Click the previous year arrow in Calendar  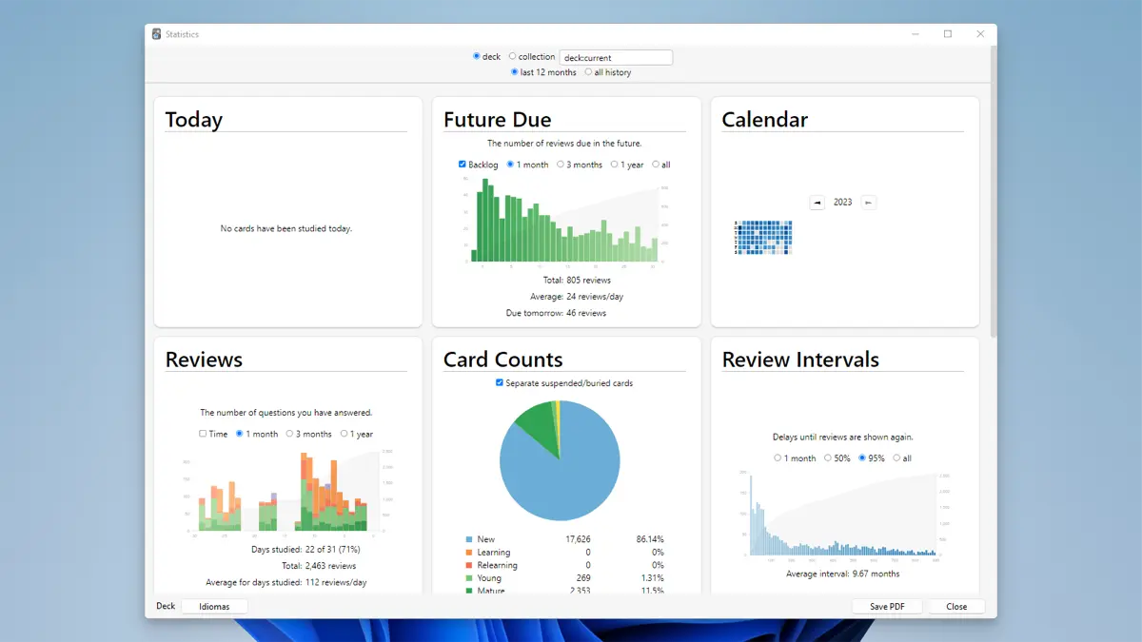817,202
